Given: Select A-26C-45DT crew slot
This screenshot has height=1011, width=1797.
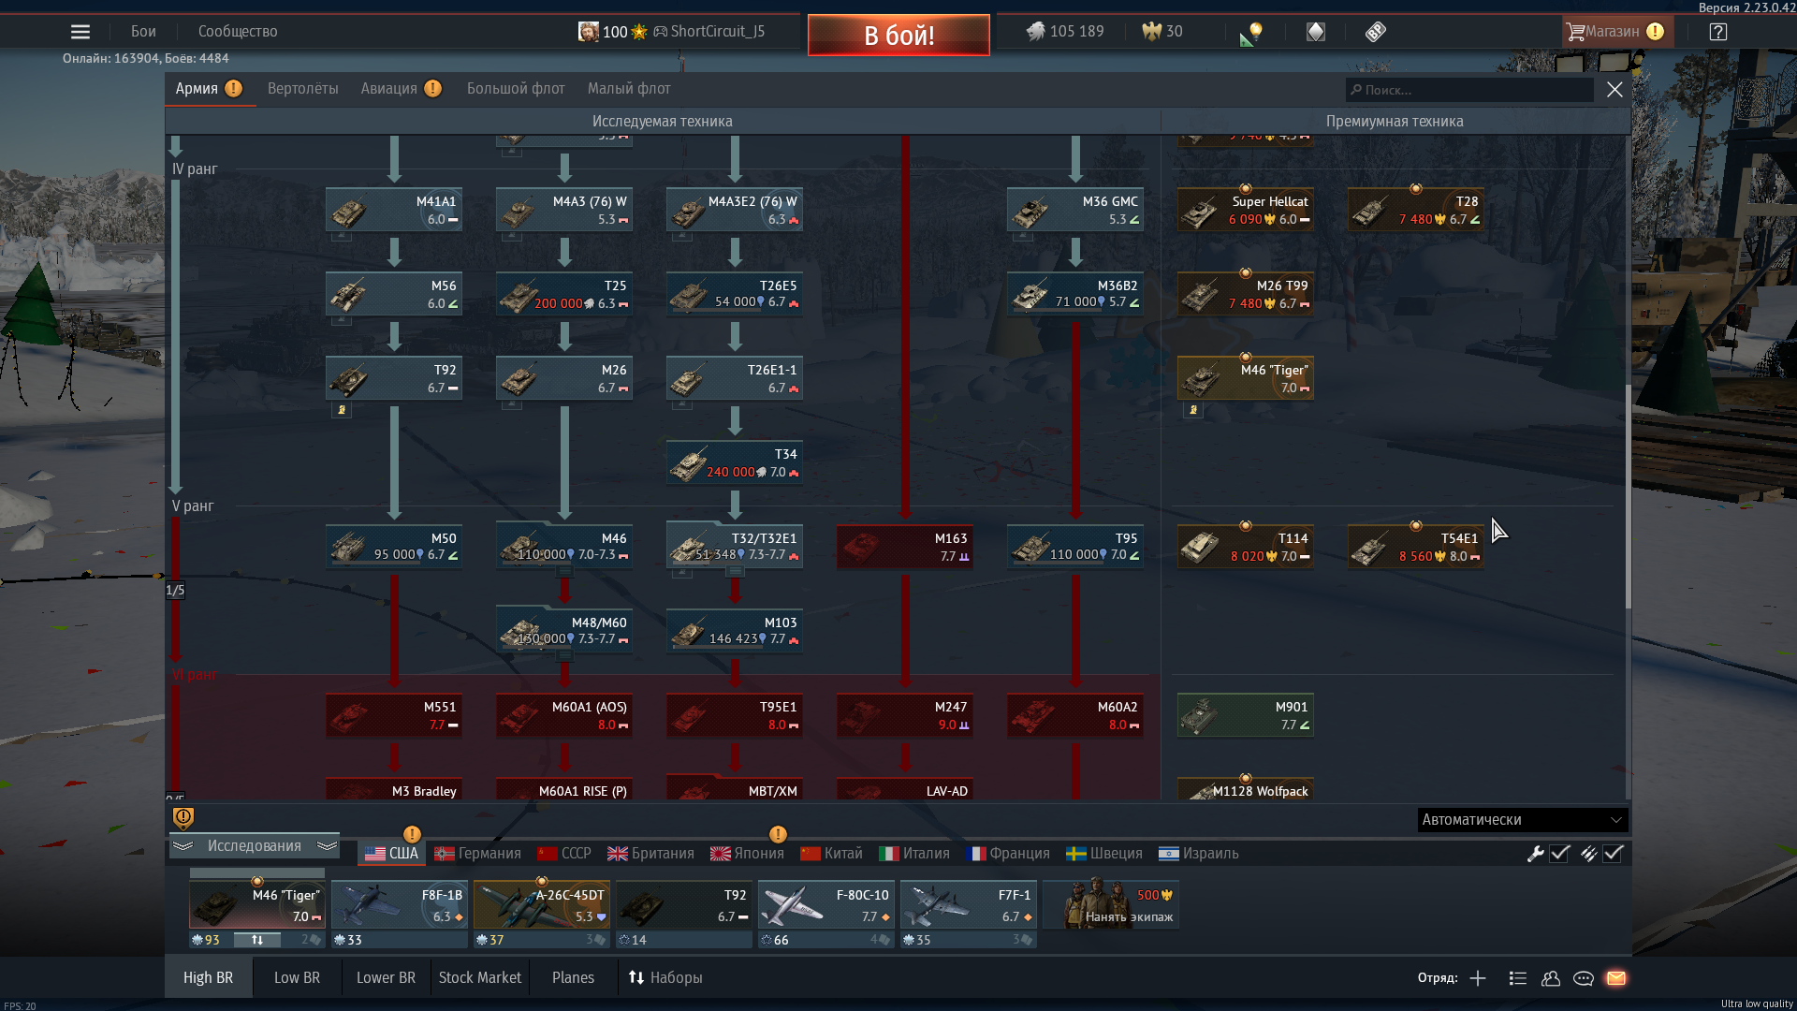Looking at the screenshot, I should coord(542,905).
